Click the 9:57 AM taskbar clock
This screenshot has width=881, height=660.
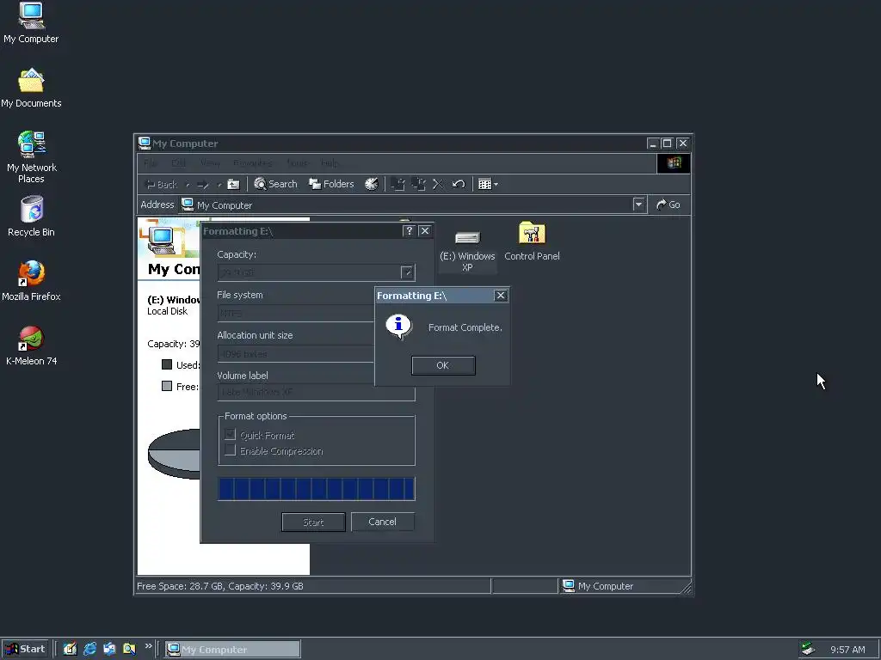point(847,650)
